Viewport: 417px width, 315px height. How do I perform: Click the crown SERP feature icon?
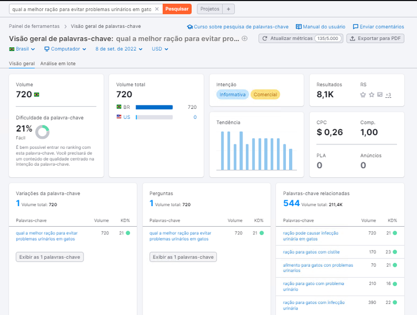click(x=363, y=94)
